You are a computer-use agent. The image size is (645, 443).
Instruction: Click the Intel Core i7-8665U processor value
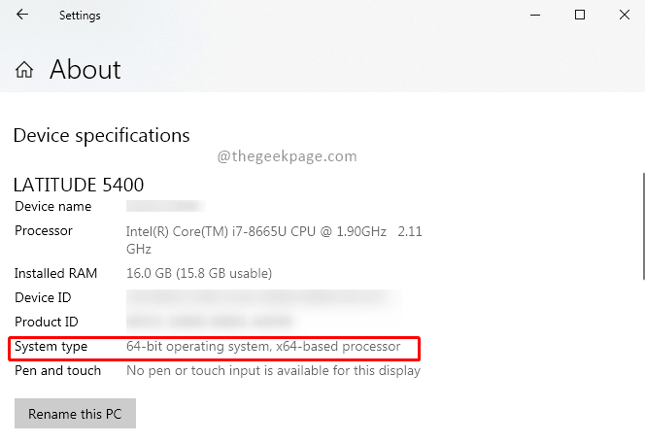[x=256, y=231]
